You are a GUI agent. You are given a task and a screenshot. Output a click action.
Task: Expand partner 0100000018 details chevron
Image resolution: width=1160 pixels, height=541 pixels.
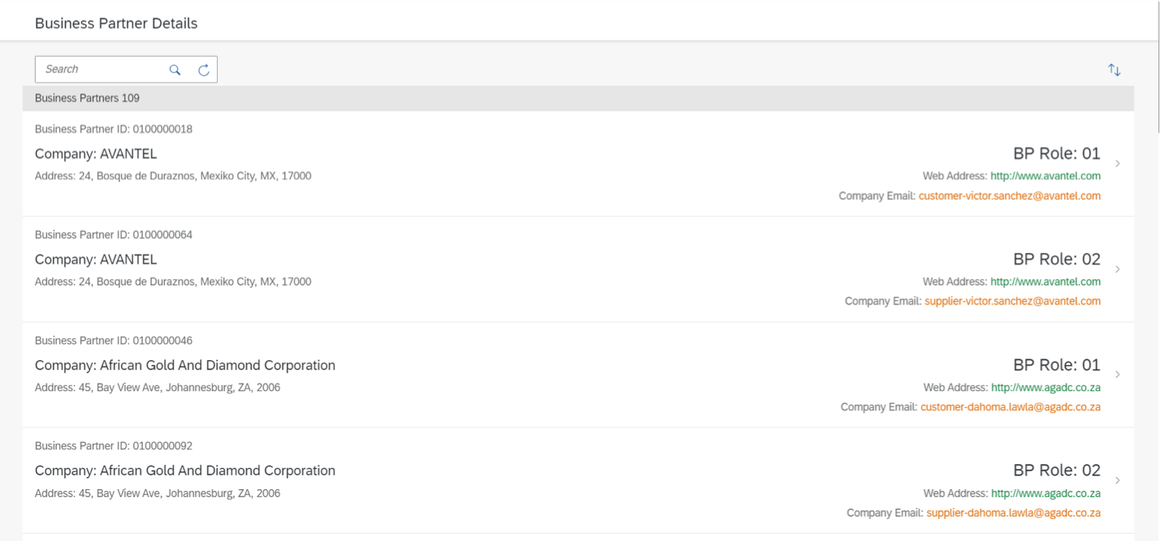pos(1118,164)
